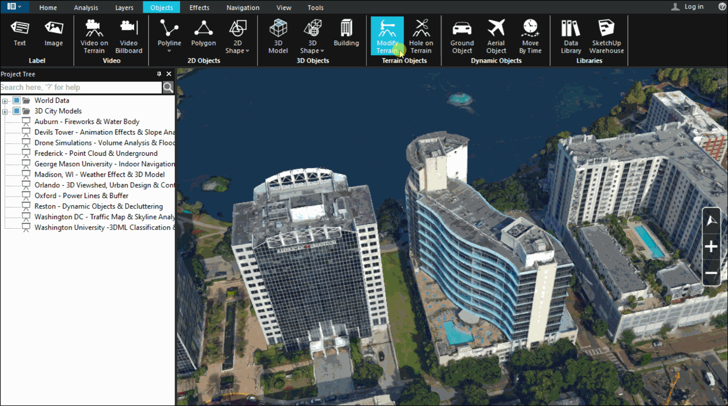
Task: Zoom in with the plus button
Action: click(711, 247)
